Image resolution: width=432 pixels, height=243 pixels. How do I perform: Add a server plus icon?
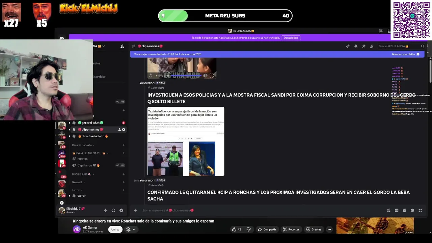(x=62, y=203)
